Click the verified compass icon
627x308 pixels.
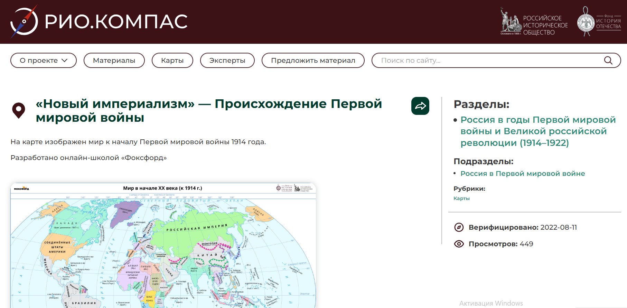pyautogui.click(x=459, y=227)
